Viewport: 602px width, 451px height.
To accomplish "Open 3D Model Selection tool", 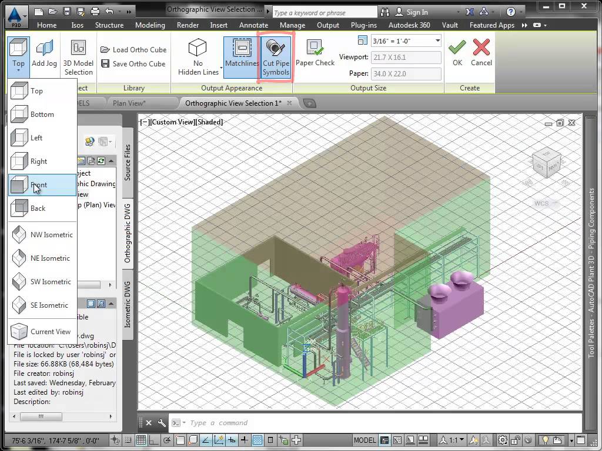I will click(78, 57).
